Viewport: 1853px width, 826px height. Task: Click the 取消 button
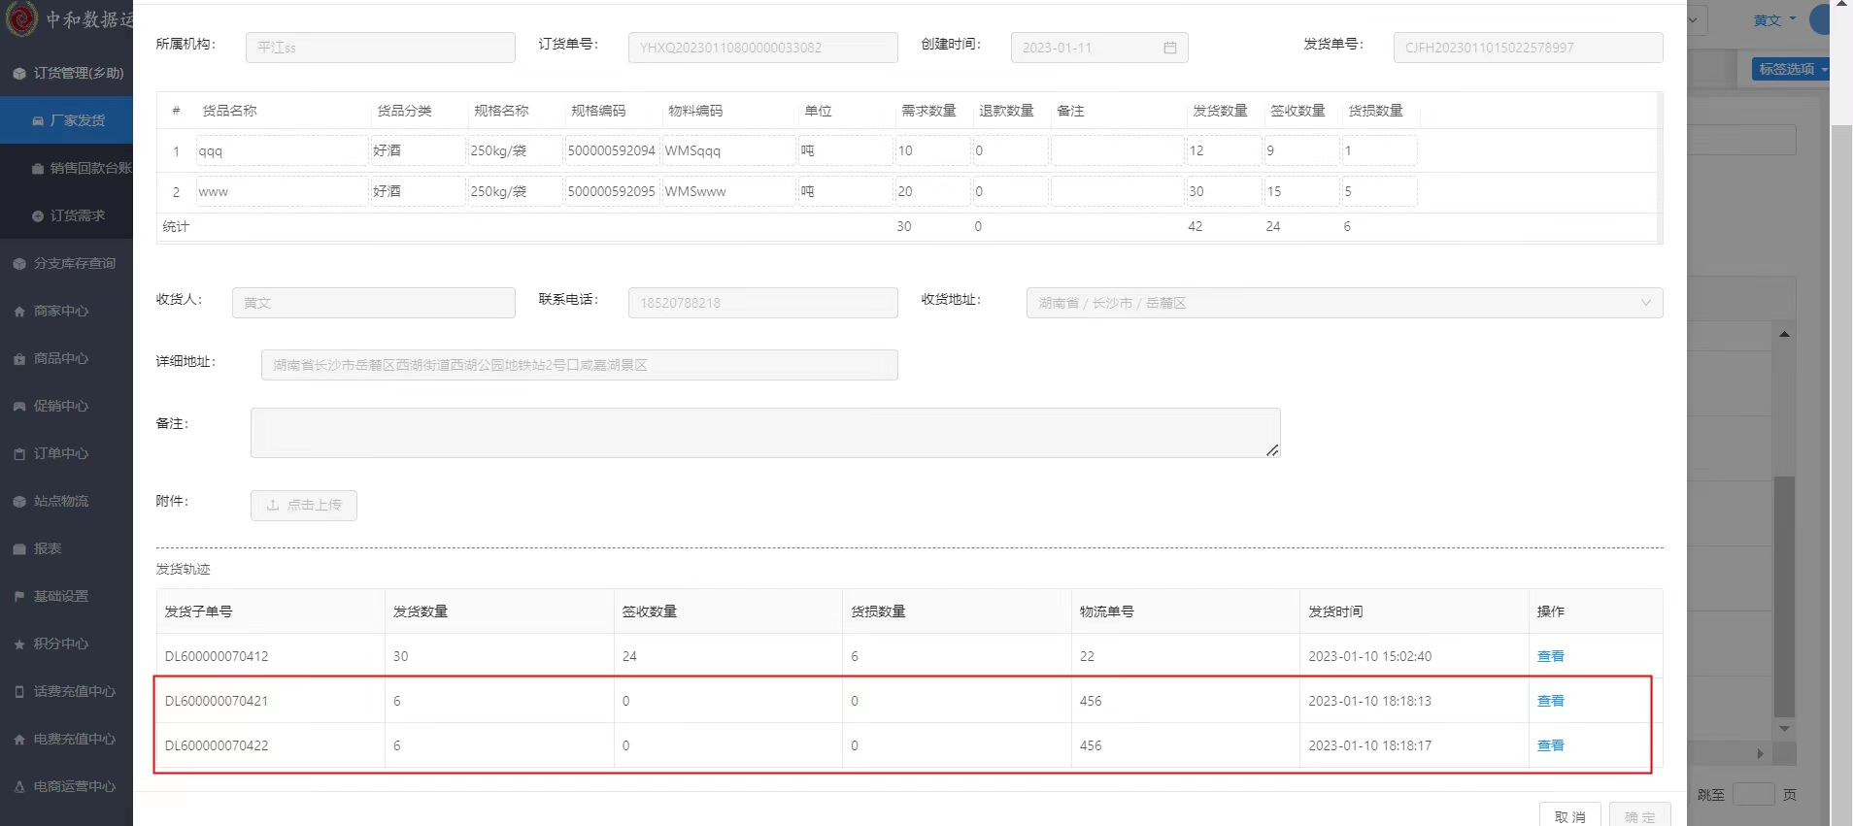1569,816
